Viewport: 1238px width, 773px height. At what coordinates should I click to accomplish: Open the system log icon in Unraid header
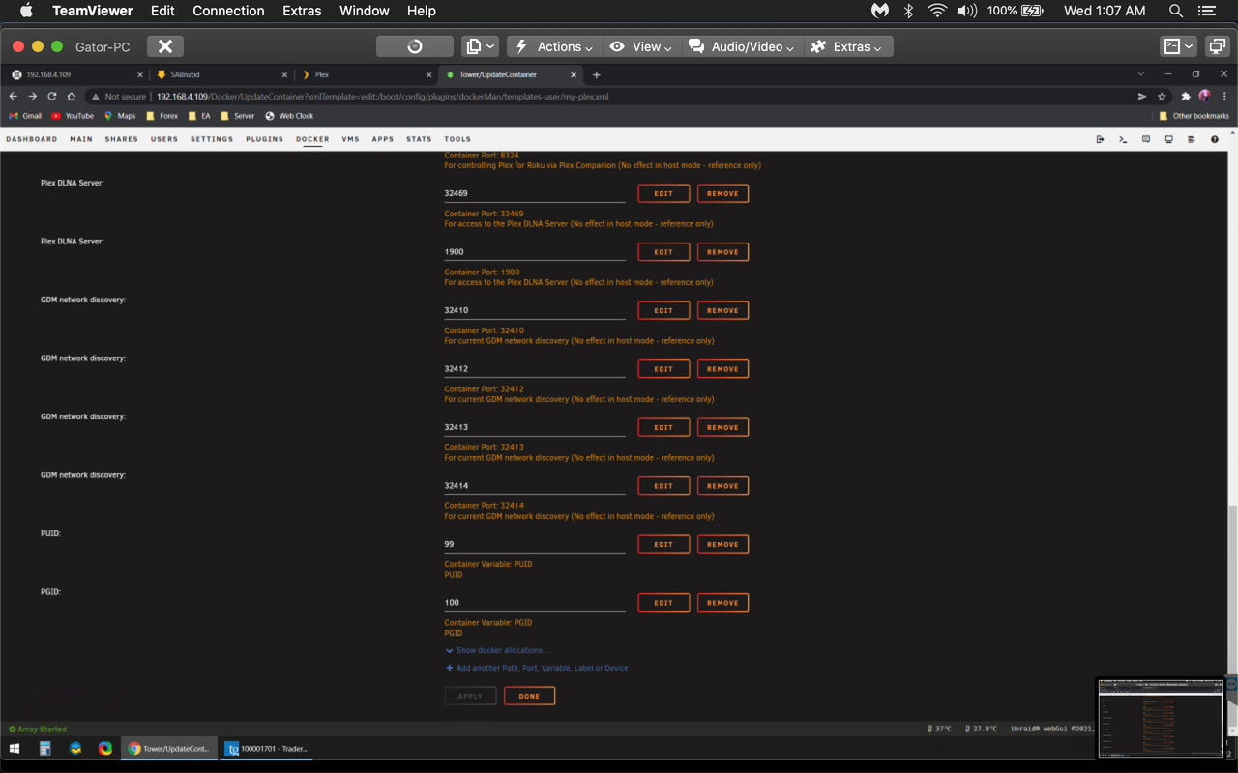1192,138
